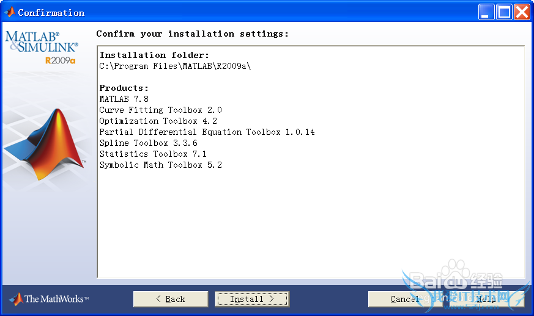Select Spline Toolbox 3.3.6 entry

pos(148,143)
